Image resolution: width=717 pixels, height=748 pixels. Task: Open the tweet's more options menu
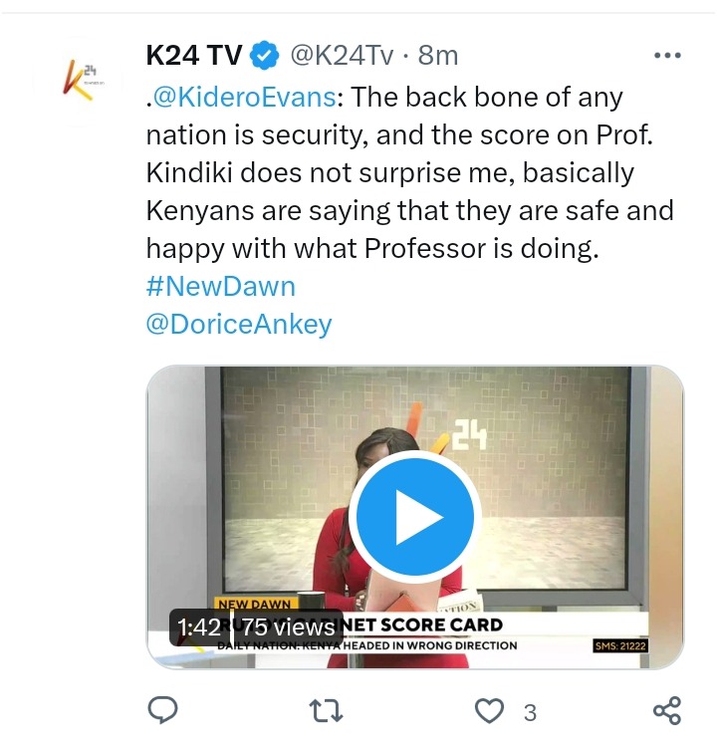click(666, 56)
